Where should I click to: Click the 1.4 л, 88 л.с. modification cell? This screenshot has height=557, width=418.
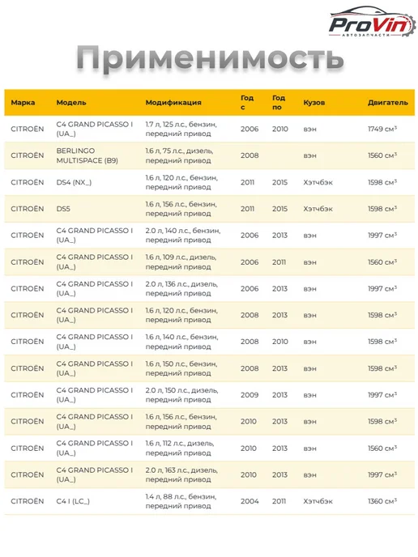(x=181, y=501)
